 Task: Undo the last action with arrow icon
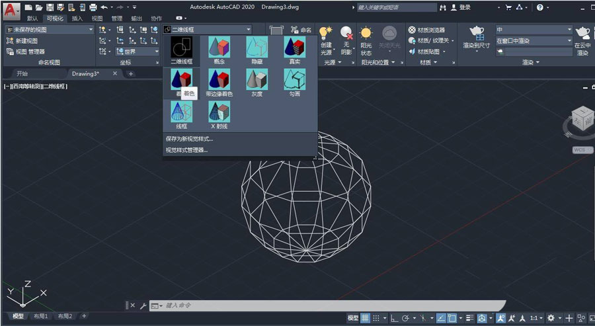[104, 7]
